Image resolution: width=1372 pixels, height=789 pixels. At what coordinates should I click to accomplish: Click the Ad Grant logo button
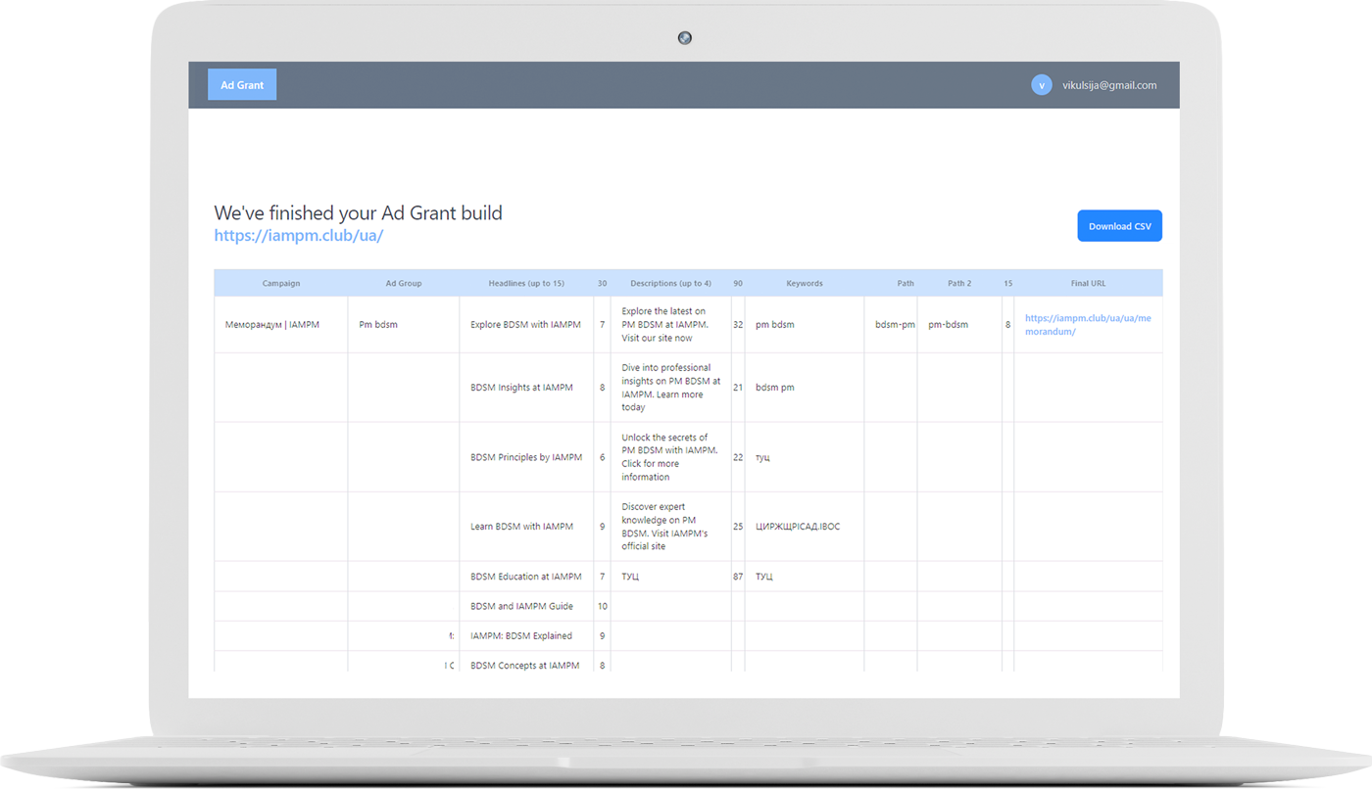(242, 85)
